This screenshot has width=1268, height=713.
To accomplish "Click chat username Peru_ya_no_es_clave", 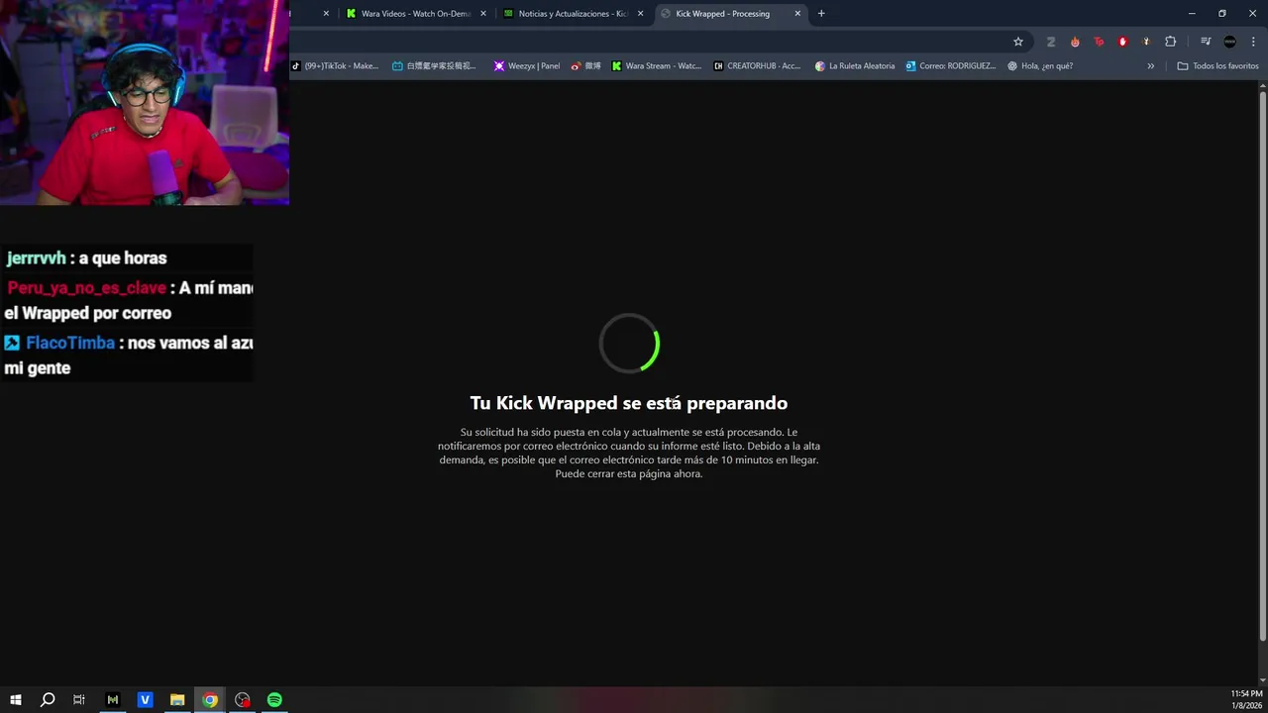I will (86, 288).
